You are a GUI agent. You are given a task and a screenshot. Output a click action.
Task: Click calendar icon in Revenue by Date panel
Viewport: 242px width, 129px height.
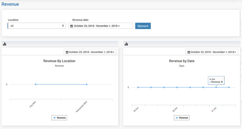click(x=189, y=52)
